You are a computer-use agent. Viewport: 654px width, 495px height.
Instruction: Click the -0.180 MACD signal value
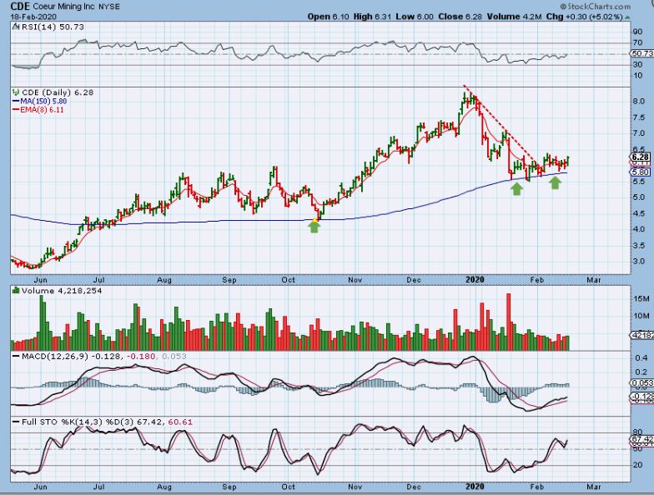click(x=141, y=357)
